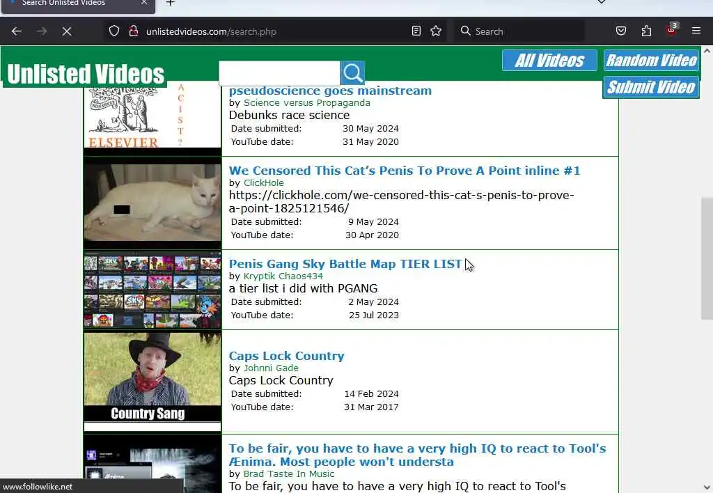The height and width of the screenshot is (493, 713).
Task: Open the All Videos button
Action: click(549, 61)
